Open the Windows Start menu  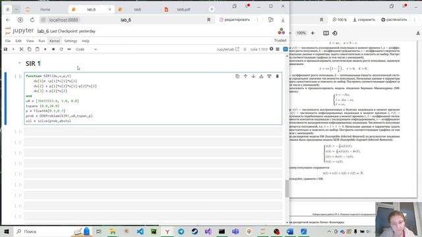[x=7, y=231]
